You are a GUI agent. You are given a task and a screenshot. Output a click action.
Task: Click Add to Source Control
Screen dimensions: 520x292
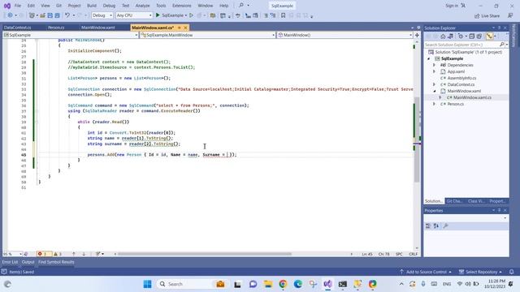(426, 272)
